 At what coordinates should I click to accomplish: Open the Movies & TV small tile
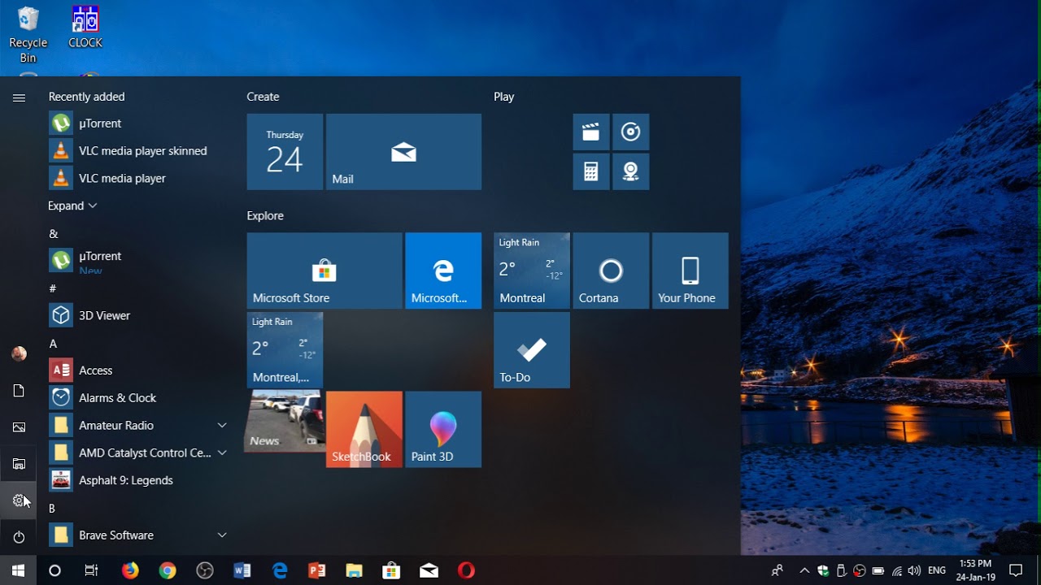pyautogui.click(x=591, y=132)
